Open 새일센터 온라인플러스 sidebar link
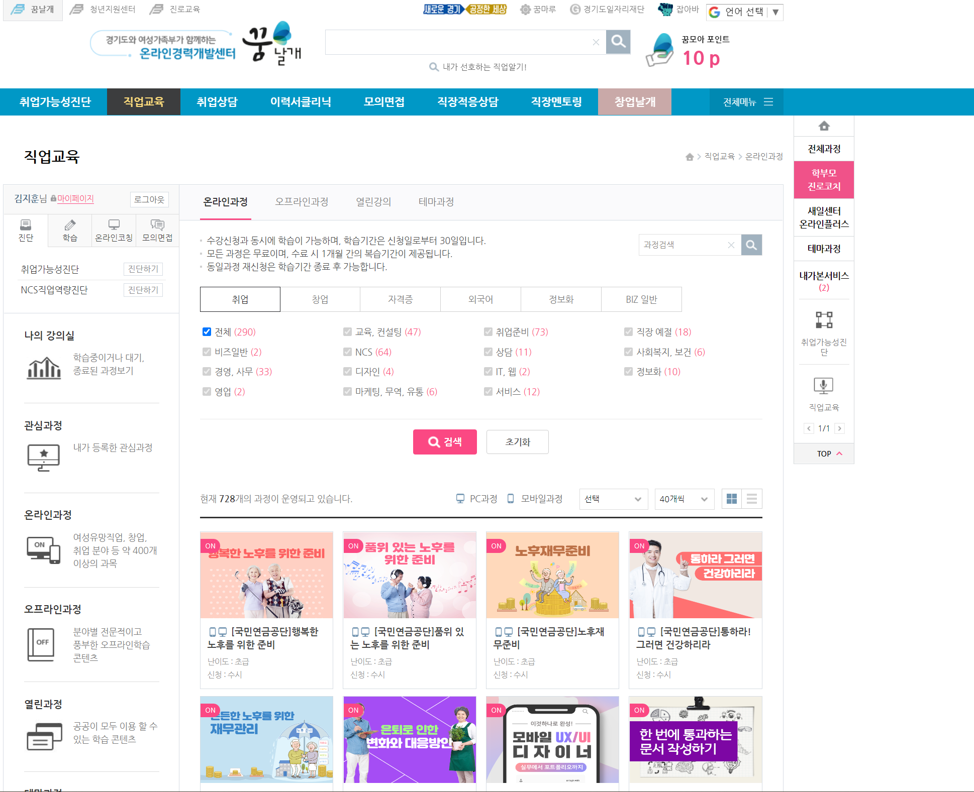Image resolution: width=974 pixels, height=792 pixels. [x=824, y=217]
